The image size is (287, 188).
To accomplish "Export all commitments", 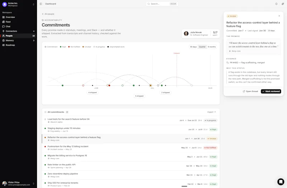I will tap(212, 112).
